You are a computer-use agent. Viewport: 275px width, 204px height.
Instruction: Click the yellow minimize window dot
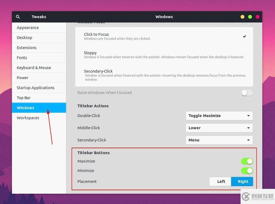pyautogui.click(x=242, y=17)
